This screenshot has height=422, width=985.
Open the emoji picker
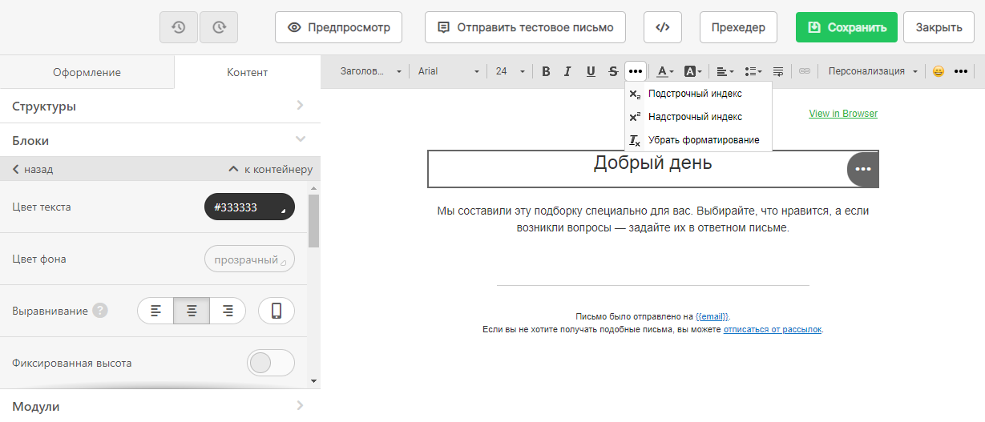click(938, 71)
